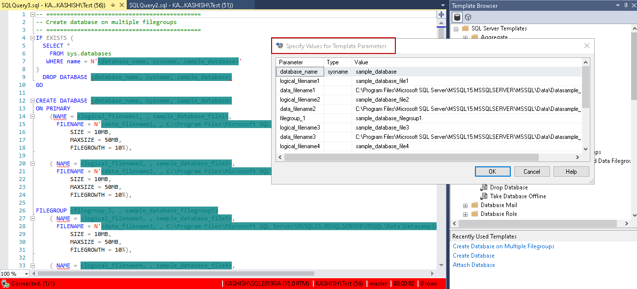Screen dimensions: 637x289
Task: Edit the data_filename1 path value
Action: click(x=467, y=90)
